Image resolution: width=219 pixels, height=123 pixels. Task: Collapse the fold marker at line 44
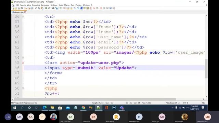pyautogui.click(x=23, y=57)
